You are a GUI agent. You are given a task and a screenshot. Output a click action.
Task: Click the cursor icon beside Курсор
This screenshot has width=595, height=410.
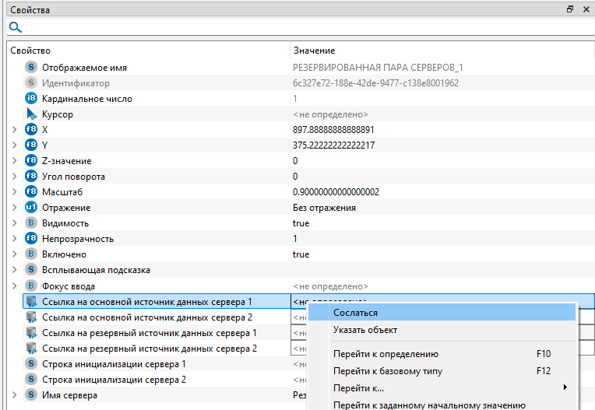point(31,114)
